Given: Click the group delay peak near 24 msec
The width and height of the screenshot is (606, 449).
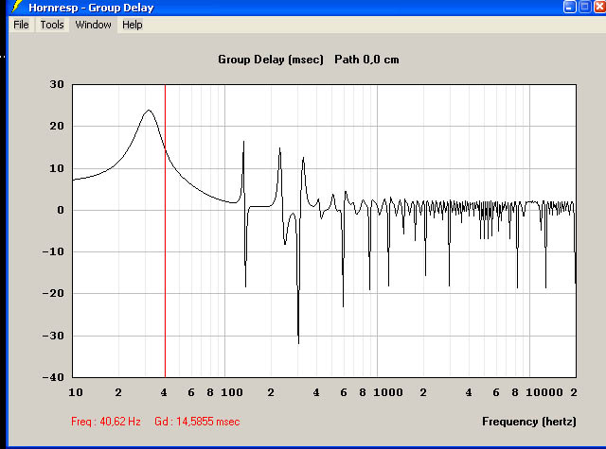Looking at the screenshot, I should click(149, 111).
